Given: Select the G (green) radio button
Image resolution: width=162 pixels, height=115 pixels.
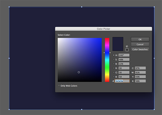Looking at the screenshot, I should coord(114,72).
